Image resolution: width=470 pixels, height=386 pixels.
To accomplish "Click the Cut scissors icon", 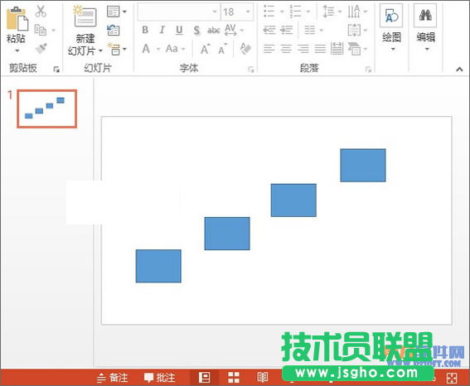I will tap(41, 12).
